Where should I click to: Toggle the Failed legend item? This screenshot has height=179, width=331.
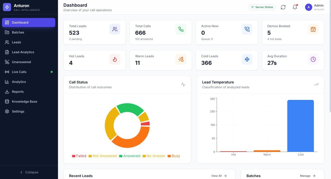click(79, 156)
